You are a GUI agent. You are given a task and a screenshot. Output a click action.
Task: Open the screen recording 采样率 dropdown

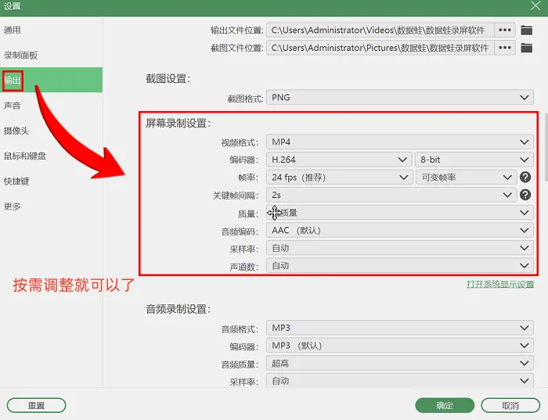click(400, 248)
